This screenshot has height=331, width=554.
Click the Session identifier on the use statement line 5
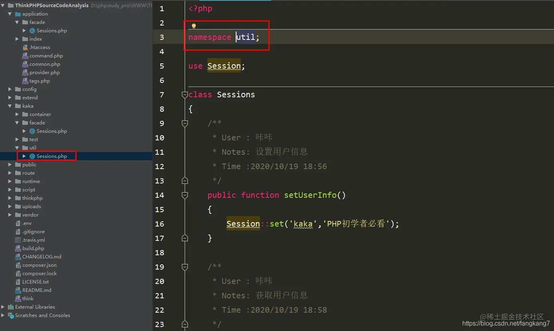coord(224,66)
